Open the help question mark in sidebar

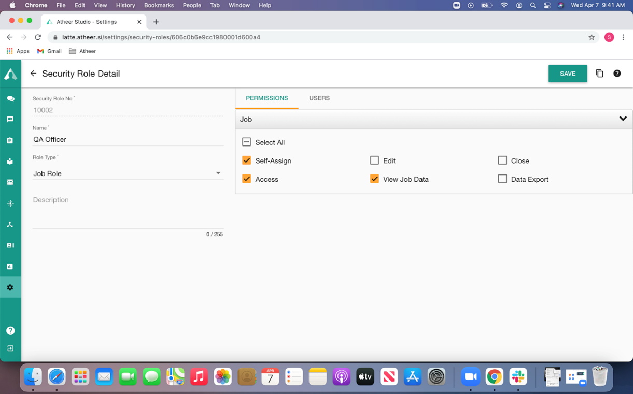click(10, 330)
